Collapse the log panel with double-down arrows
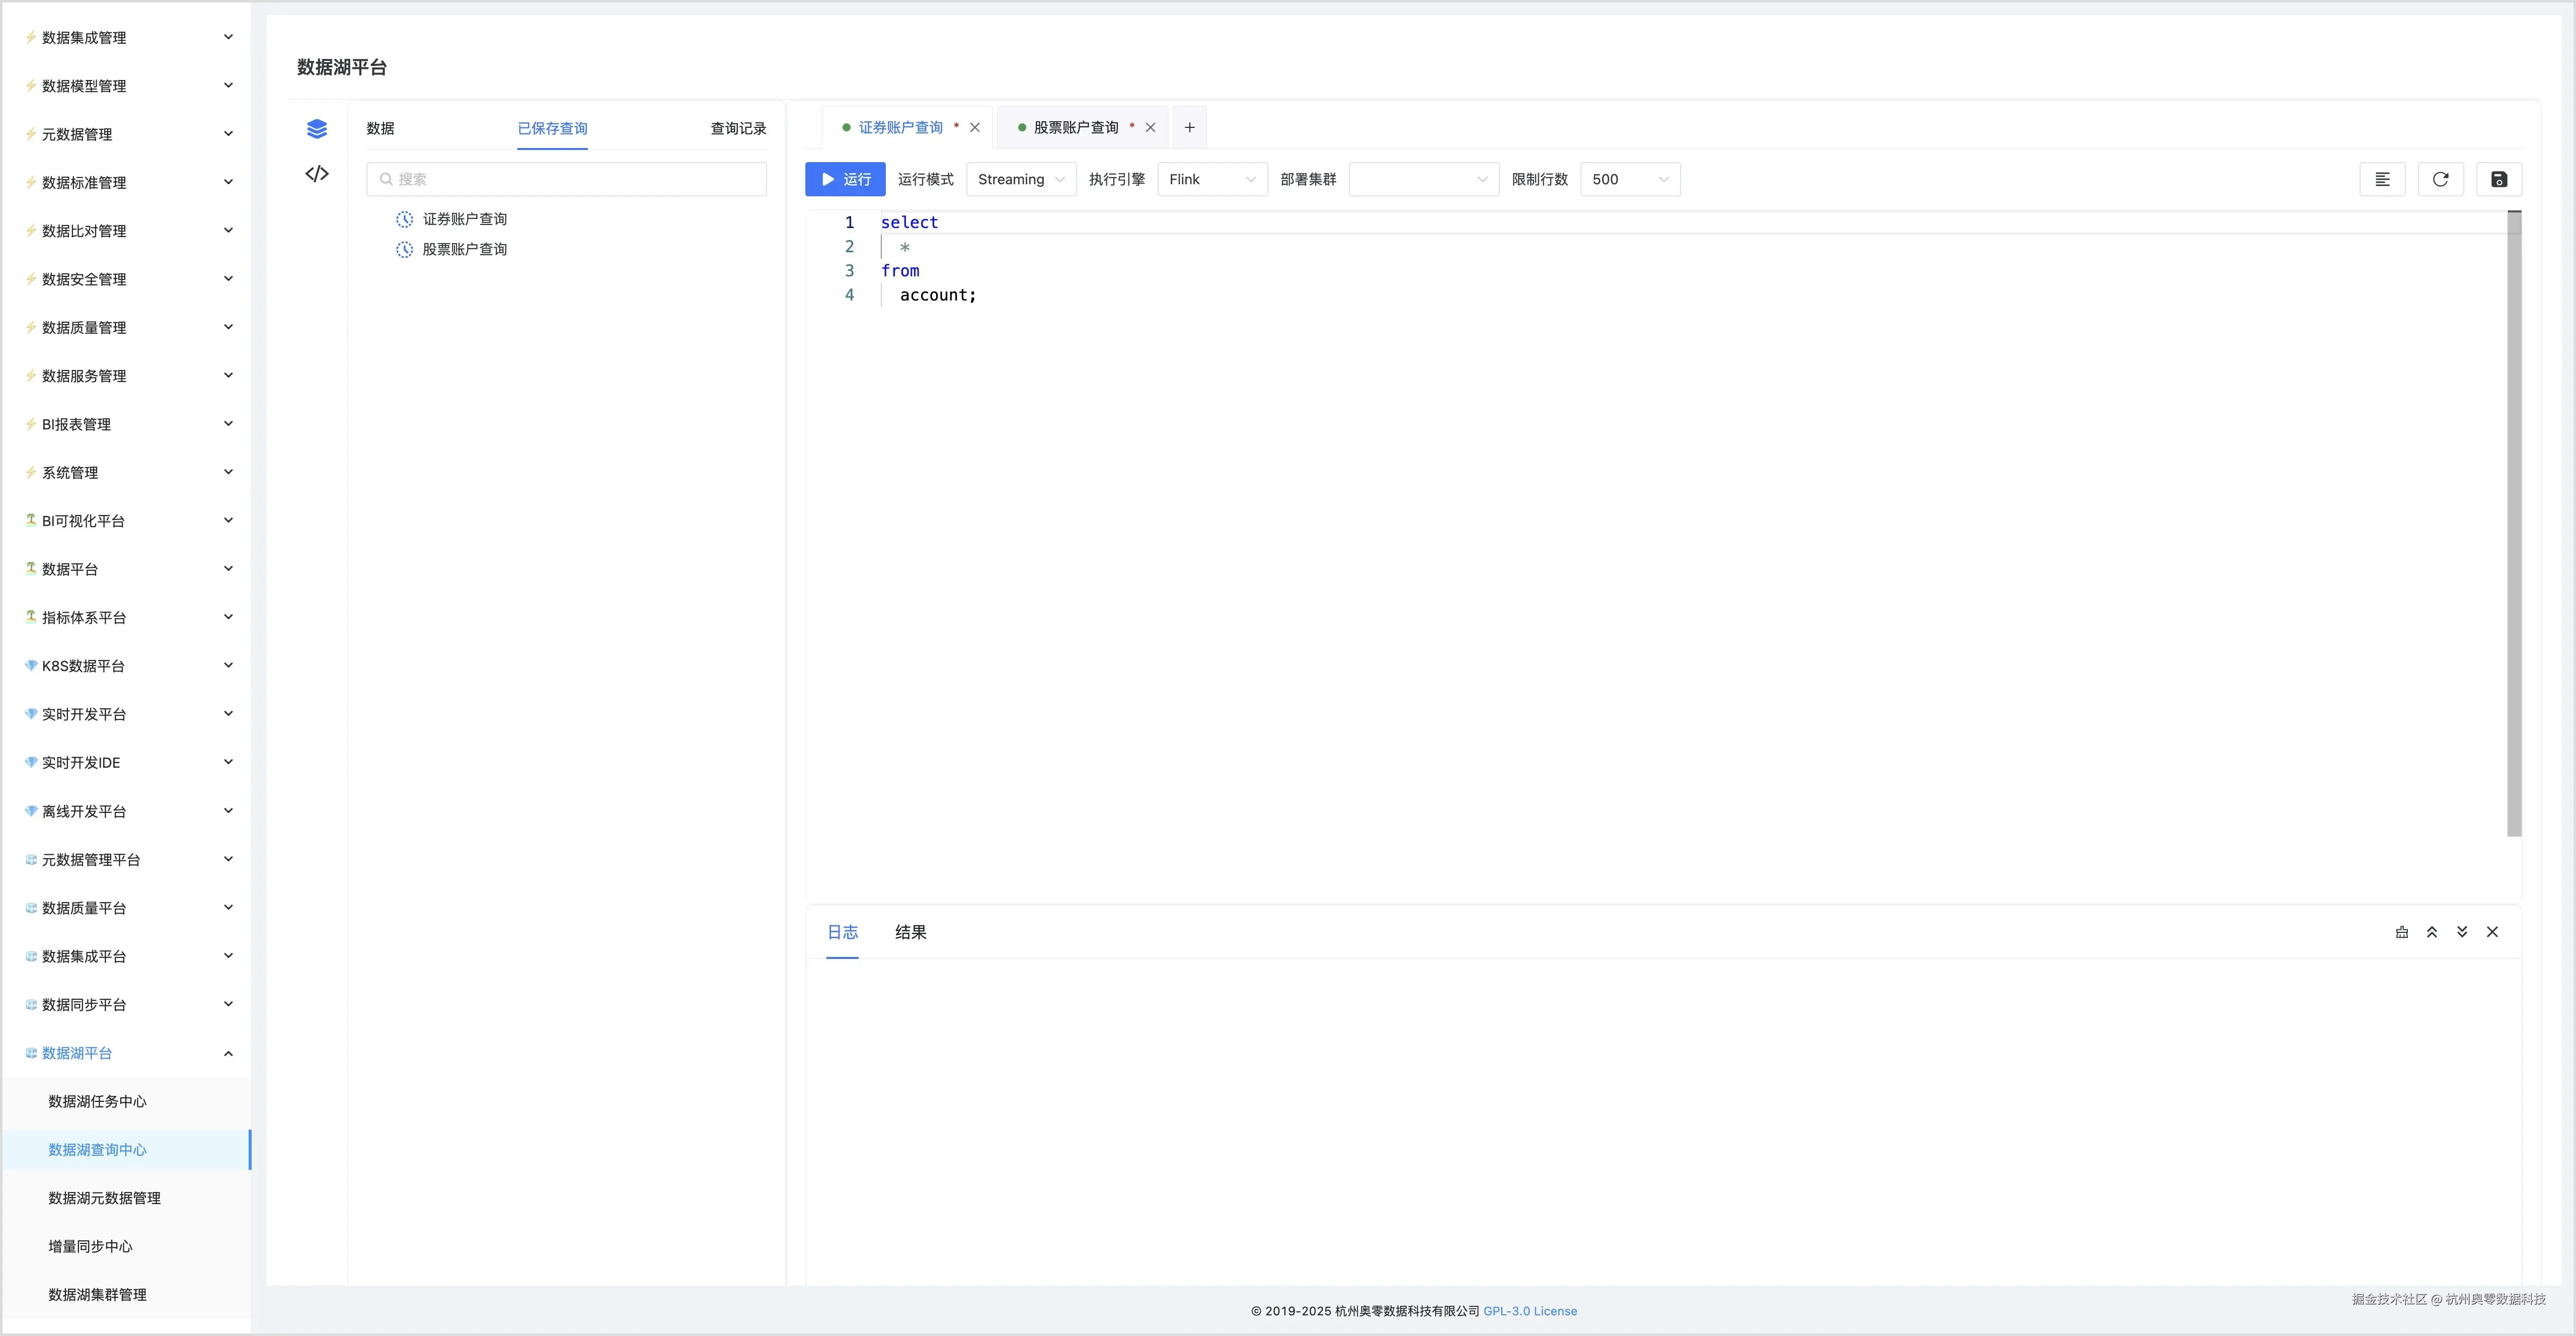 [2462, 932]
